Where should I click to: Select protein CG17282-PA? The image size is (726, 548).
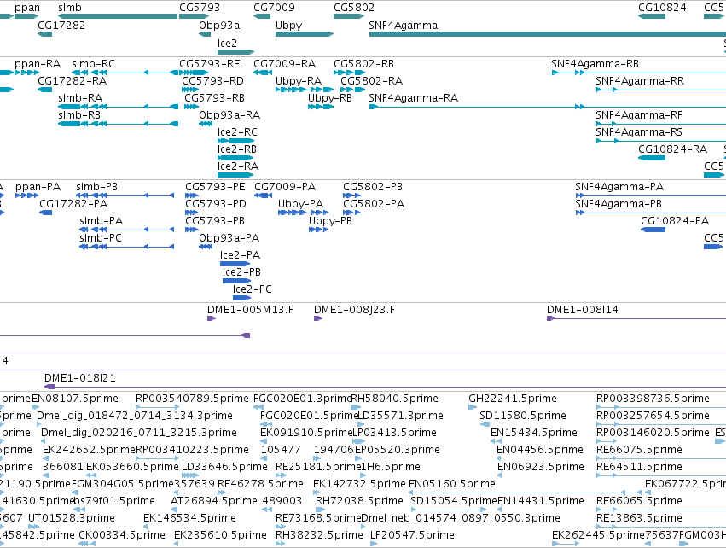pos(73,204)
